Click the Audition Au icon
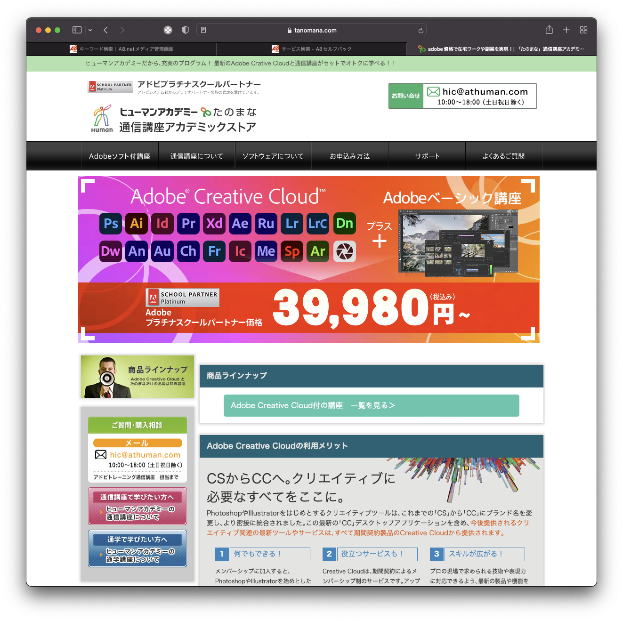The width and height of the screenshot is (623, 621). (162, 251)
